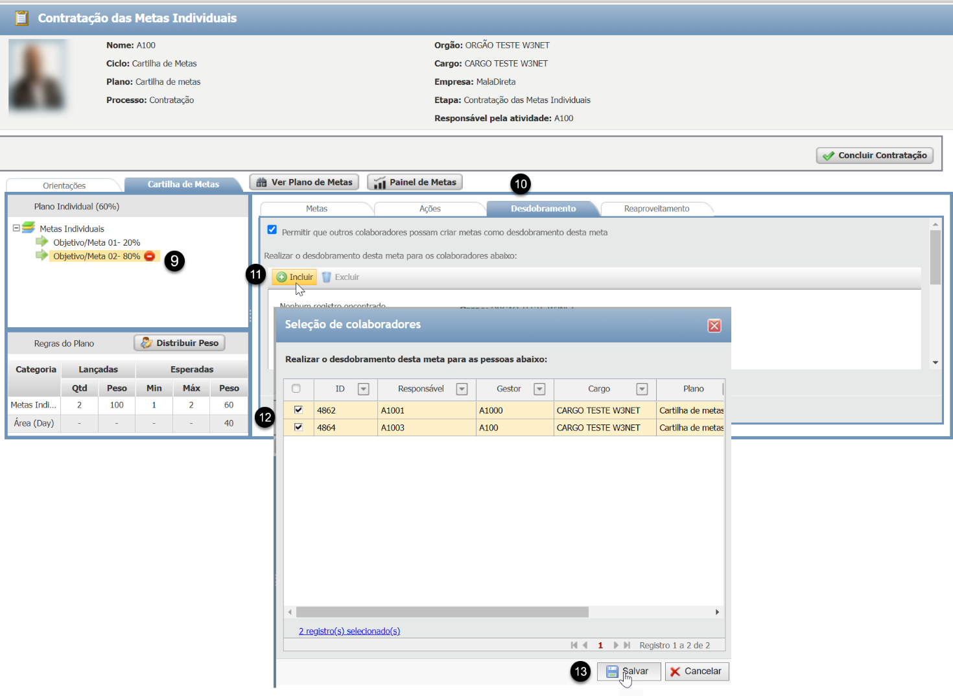Click the Salvar button
This screenshot has width=953, height=696.
point(629,671)
